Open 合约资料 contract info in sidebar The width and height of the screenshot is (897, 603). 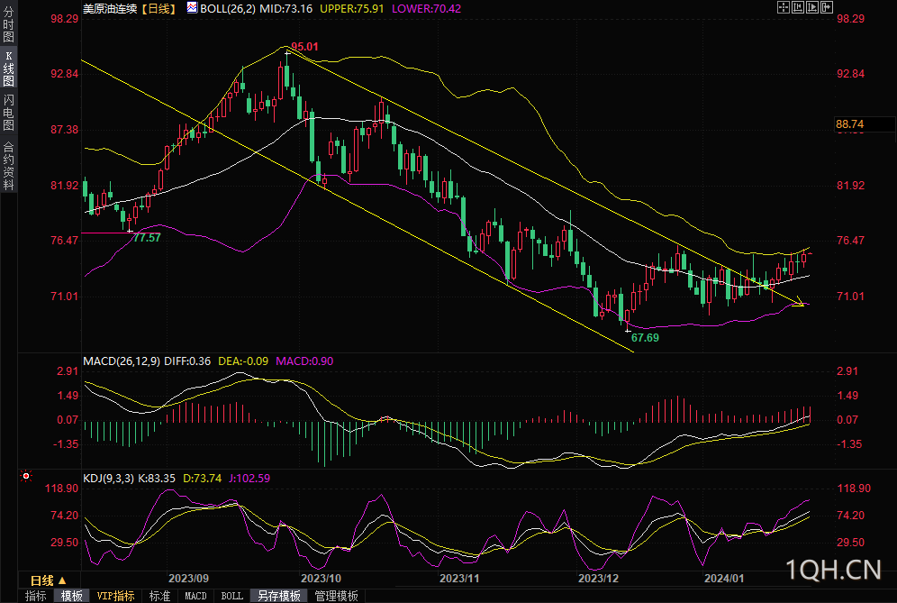pyautogui.click(x=8, y=166)
